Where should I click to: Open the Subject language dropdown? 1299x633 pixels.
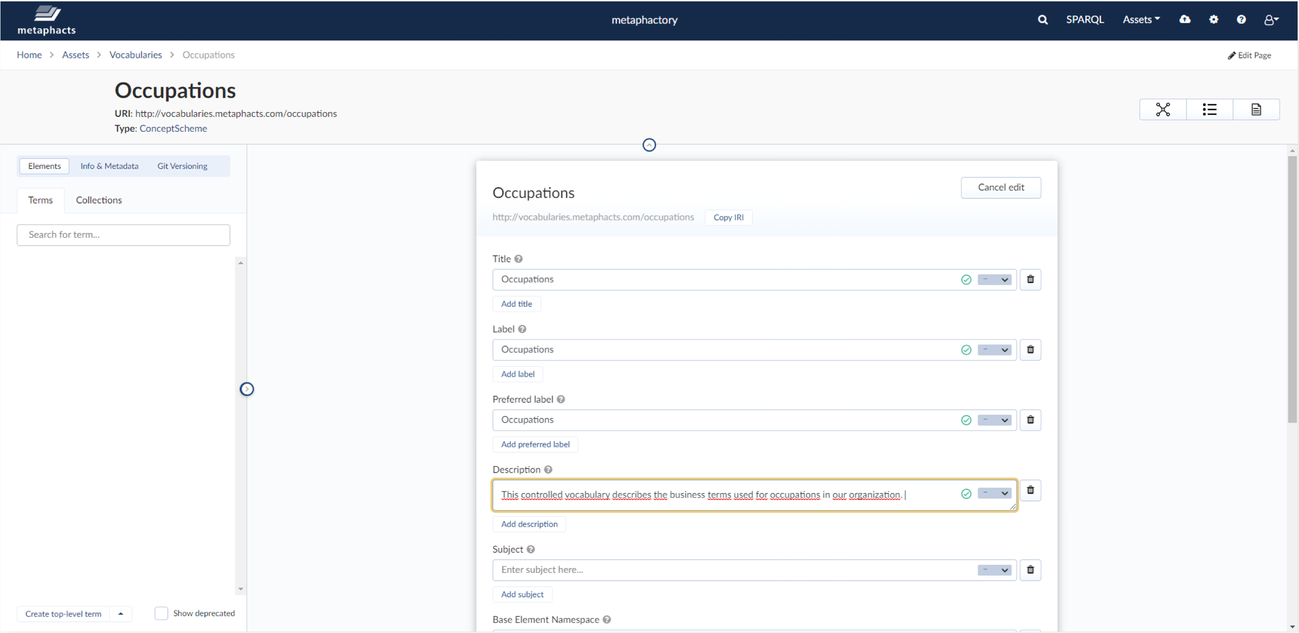(994, 570)
